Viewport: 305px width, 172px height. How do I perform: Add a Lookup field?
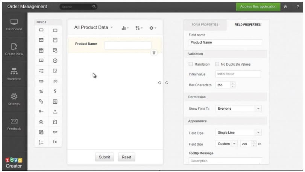click(x=41, y=122)
